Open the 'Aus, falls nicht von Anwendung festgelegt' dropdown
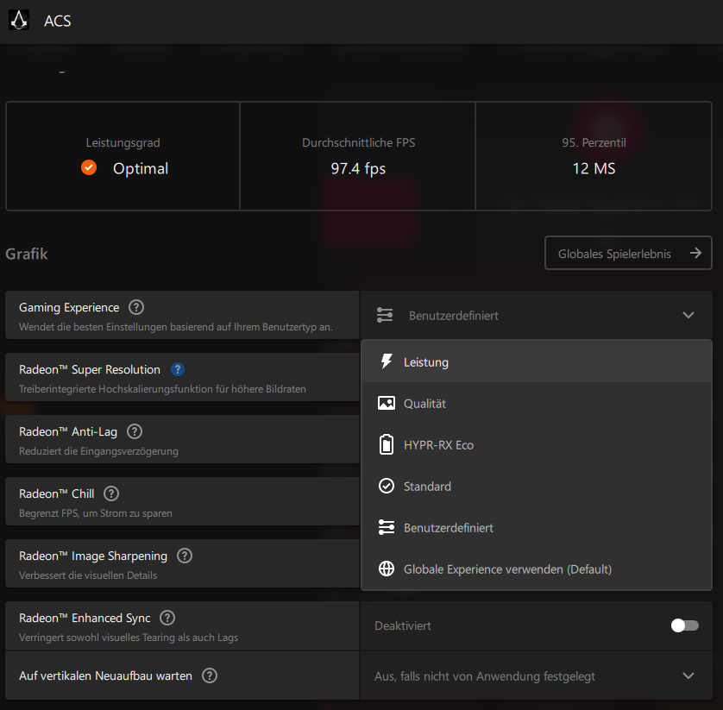This screenshot has height=710, width=723. click(536, 675)
